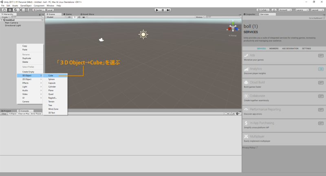326x176 pixels.
Task: Click the console Clear button
Action: pos(4,114)
